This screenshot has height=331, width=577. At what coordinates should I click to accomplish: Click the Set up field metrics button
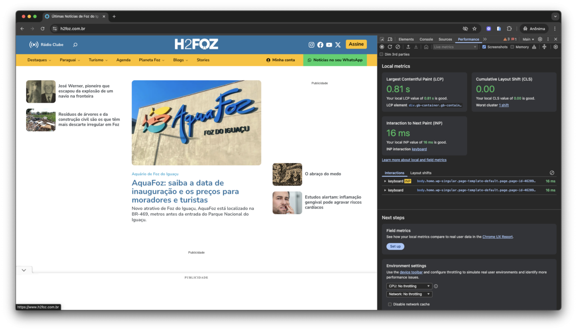(395, 246)
